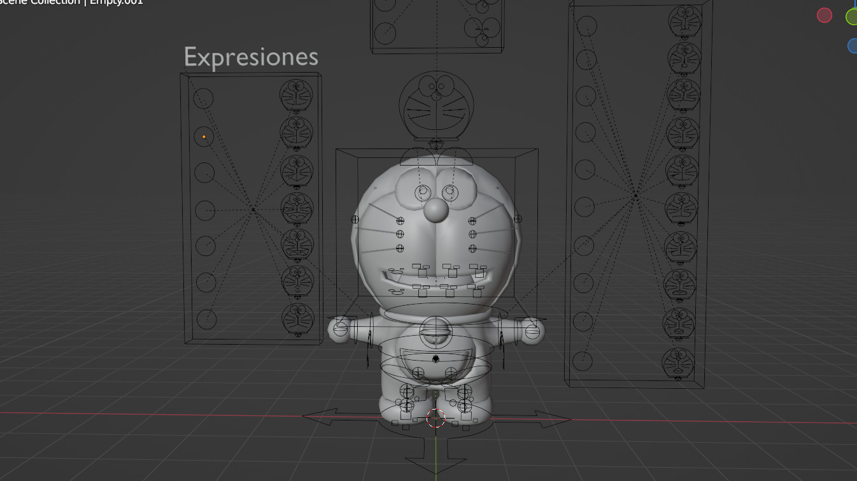The height and width of the screenshot is (481, 857).
Task: Click the second circle control in right panel
Action: (586, 60)
